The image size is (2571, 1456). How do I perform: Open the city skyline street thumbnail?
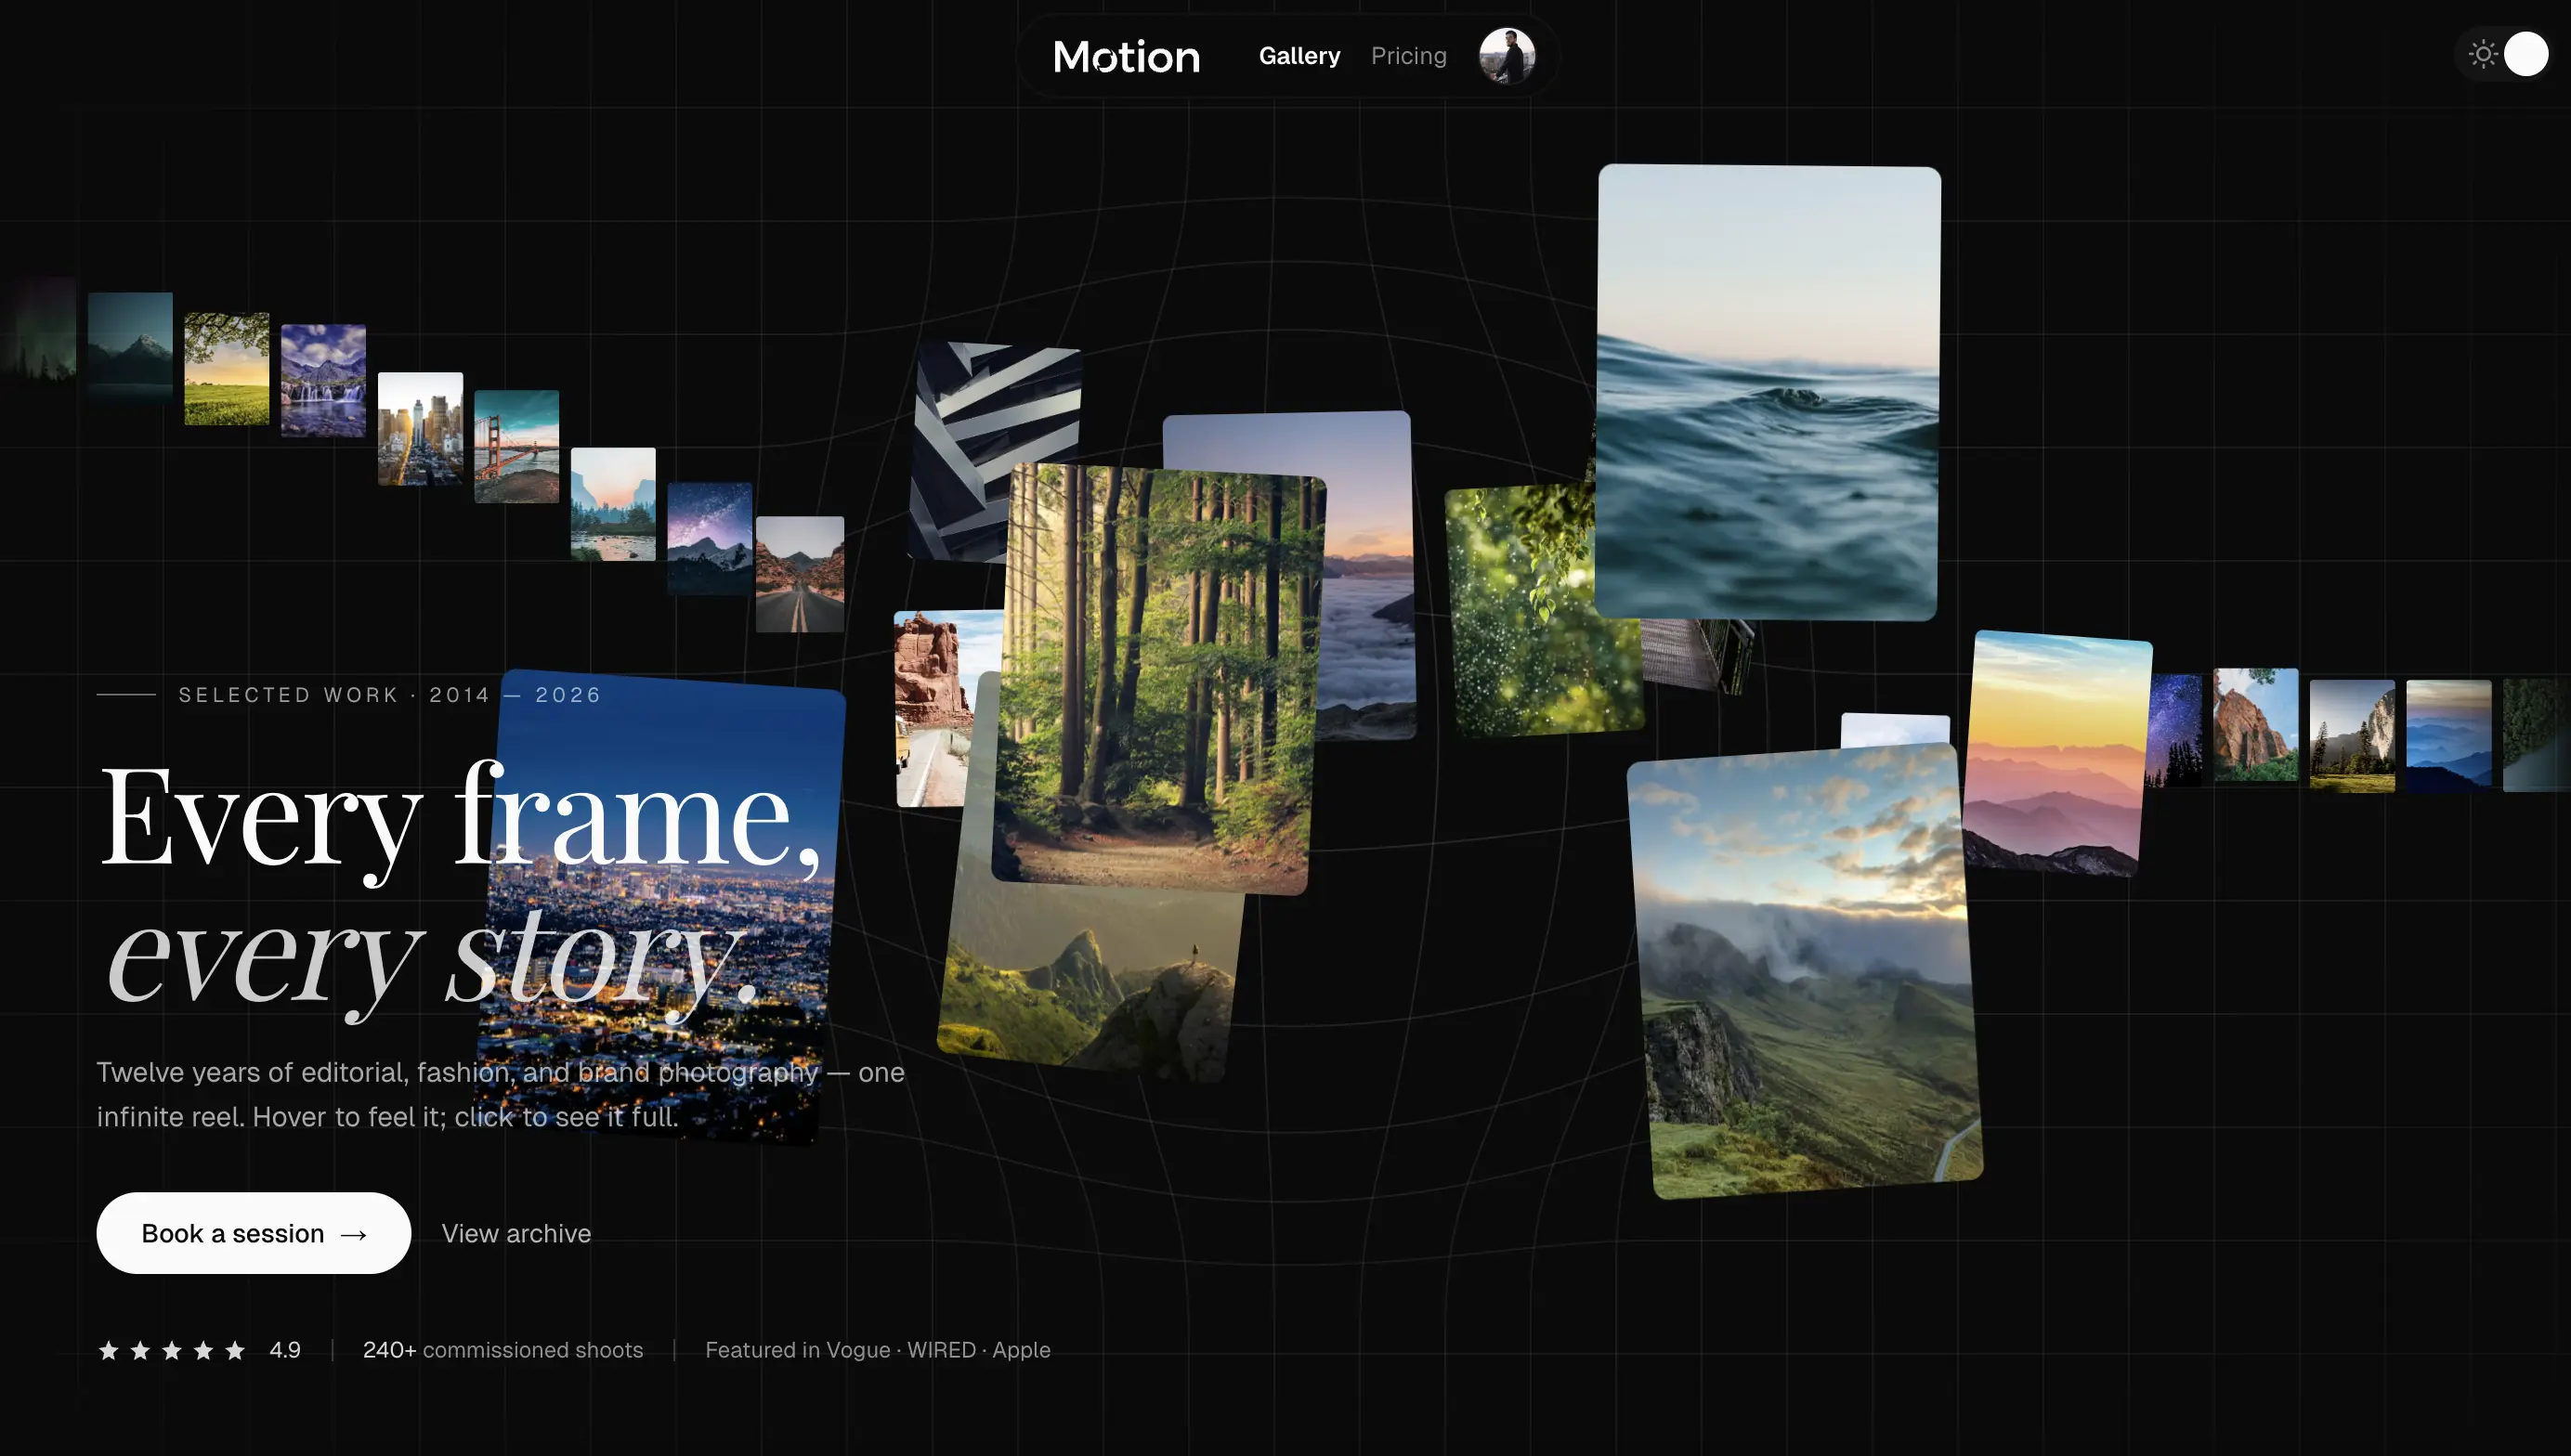[x=420, y=428]
